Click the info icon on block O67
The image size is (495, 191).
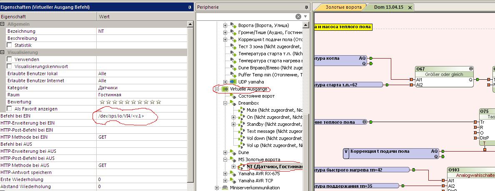coord(471,69)
